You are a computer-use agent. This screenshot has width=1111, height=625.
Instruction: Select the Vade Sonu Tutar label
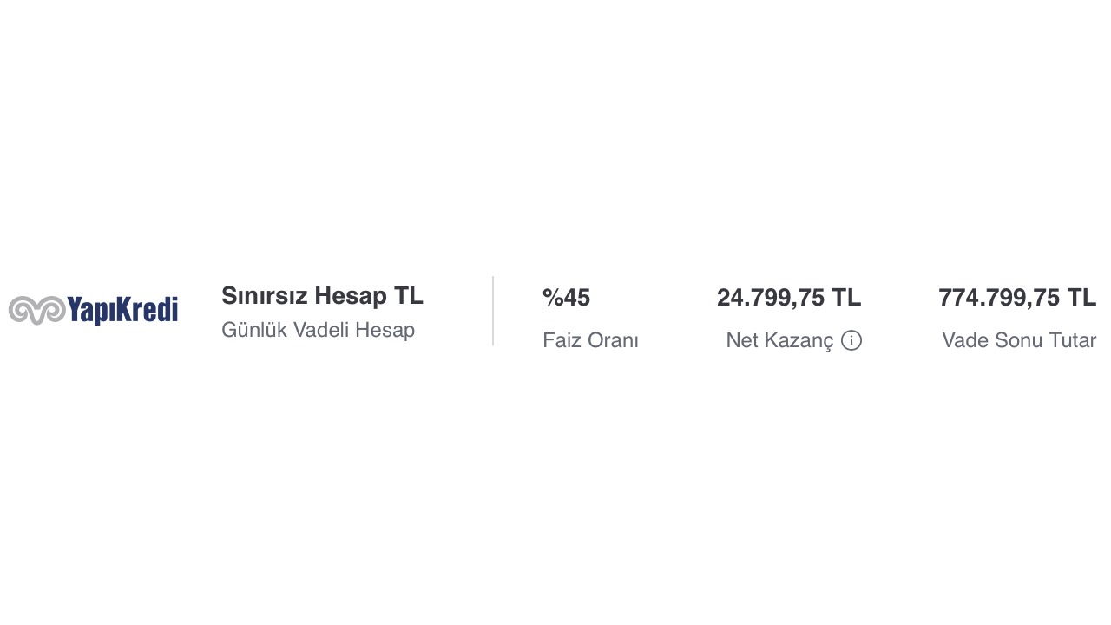[x=1018, y=340]
